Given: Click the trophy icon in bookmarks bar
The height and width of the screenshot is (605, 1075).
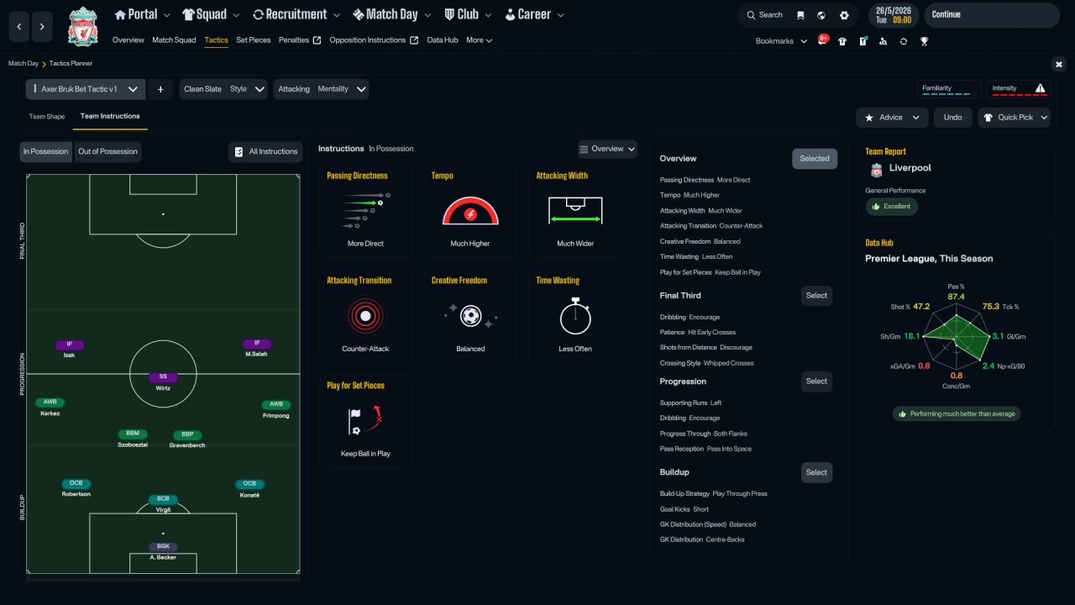Looking at the screenshot, I should coord(924,41).
